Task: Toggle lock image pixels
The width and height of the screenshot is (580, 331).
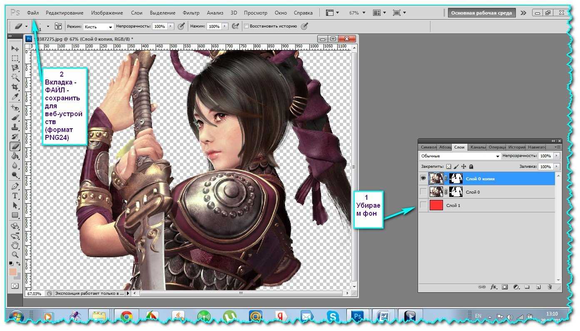Action: [456, 167]
